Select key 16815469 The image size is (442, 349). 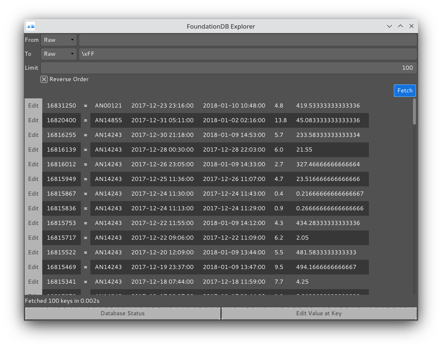coord(61,267)
